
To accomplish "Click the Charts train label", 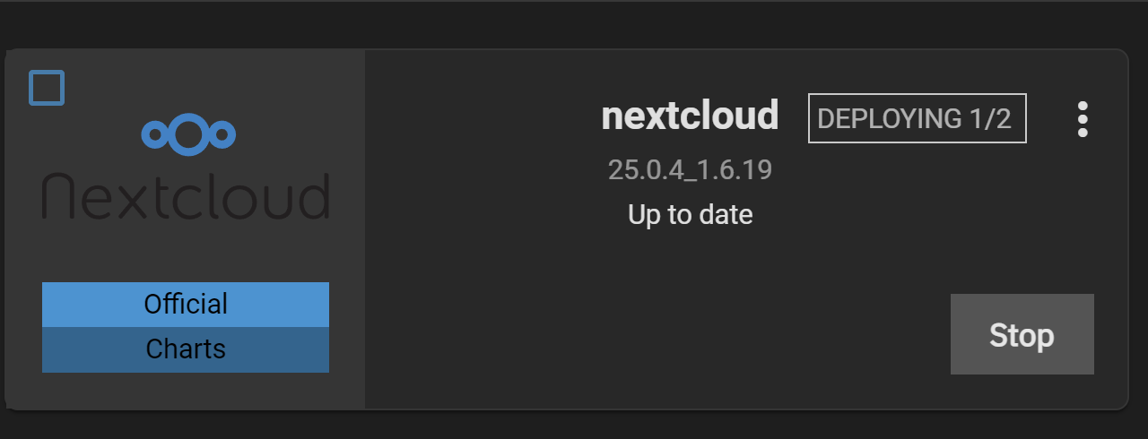I will tap(186, 349).
